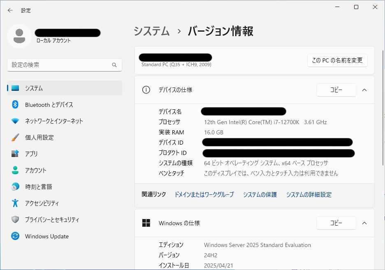The width and height of the screenshot is (385, 270).
Task: Collapse the Windows の仕様 section chevron
Action: coord(364,223)
